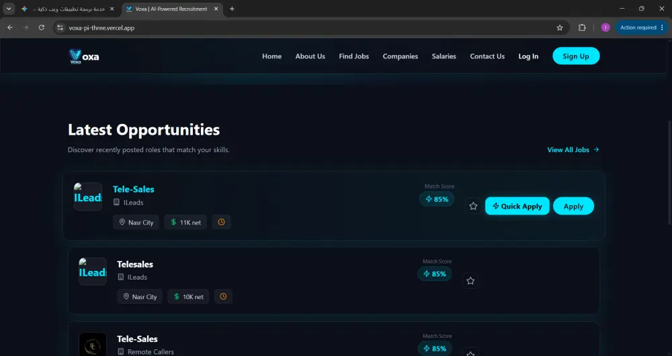Save Telesales 10K net job with star

(x=470, y=281)
